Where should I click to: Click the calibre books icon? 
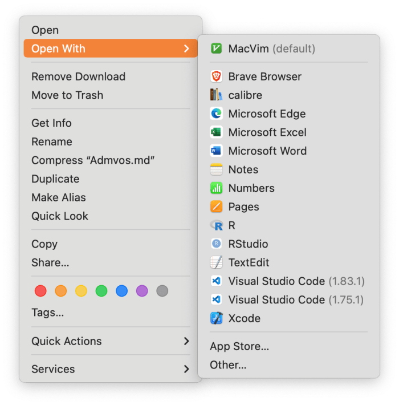point(216,95)
